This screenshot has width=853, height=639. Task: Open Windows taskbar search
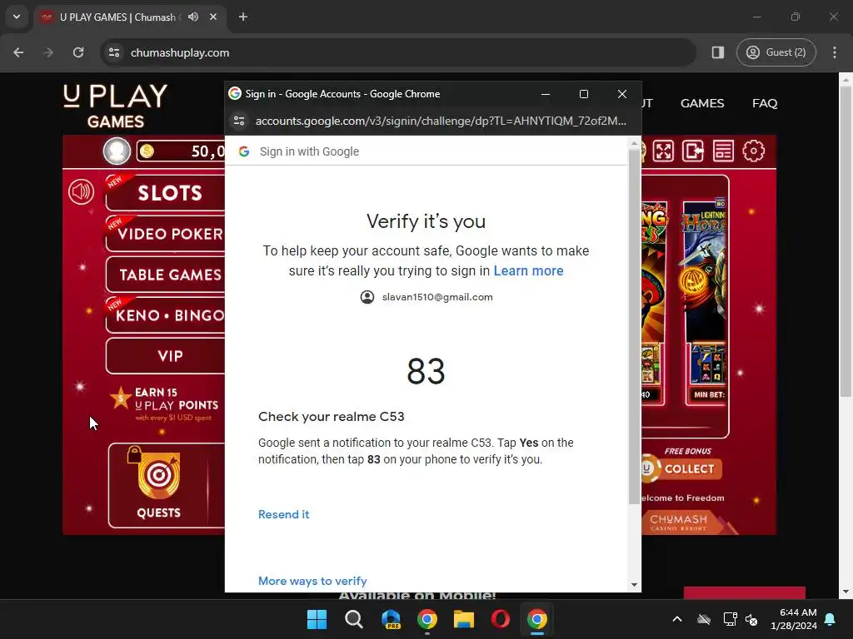click(353, 619)
